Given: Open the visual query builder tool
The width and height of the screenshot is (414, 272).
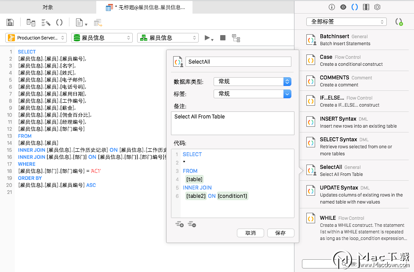Looking at the screenshot, I should pyautogui.click(x=31, y=22).
